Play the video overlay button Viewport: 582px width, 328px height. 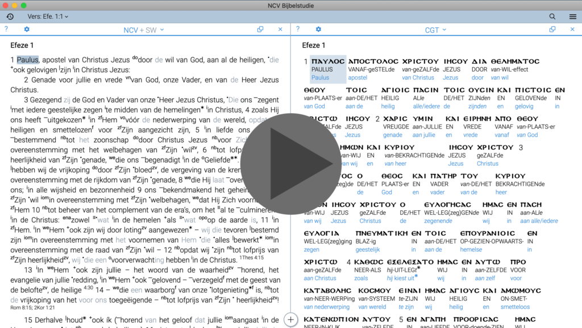point(290,164)
